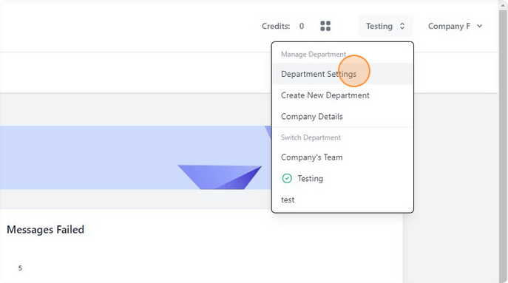Click the page scrollbar up arrow
This screenshot has width=508, height=283.
pyautogui.click(x=503, y=5)
